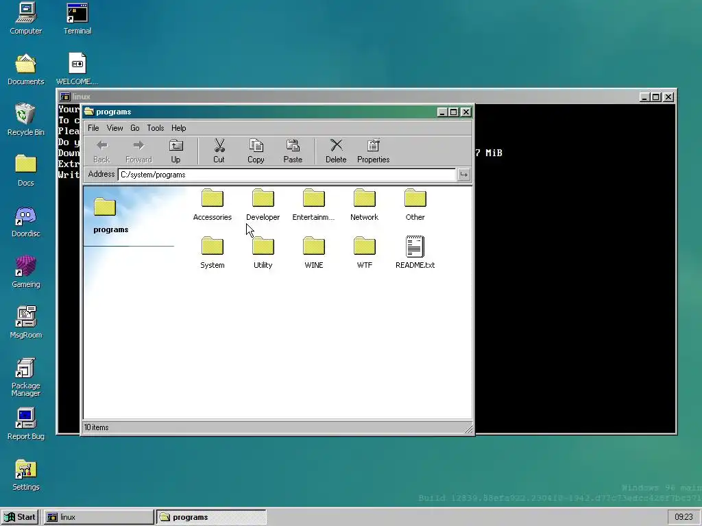Open the Go menu
The height and width of the screenshot is (526, 702).
[135, 128]
